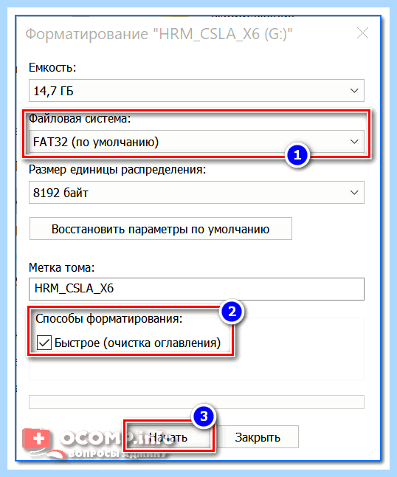Click the Файловая система: label
The width and height of the screenshot is (397, 477).
coord(80,119)
